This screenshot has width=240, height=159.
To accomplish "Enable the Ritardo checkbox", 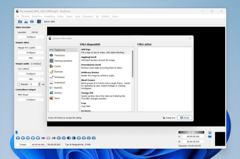I will click(x=18, y=84).
